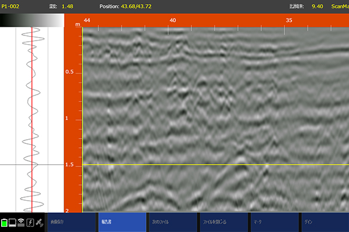Click the GPS satellite icon
The image size is (349, 232).
pos(38,223)
